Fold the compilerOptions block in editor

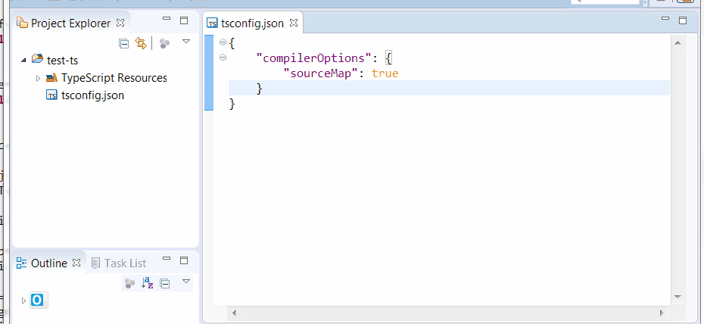[x=223, y=57]
